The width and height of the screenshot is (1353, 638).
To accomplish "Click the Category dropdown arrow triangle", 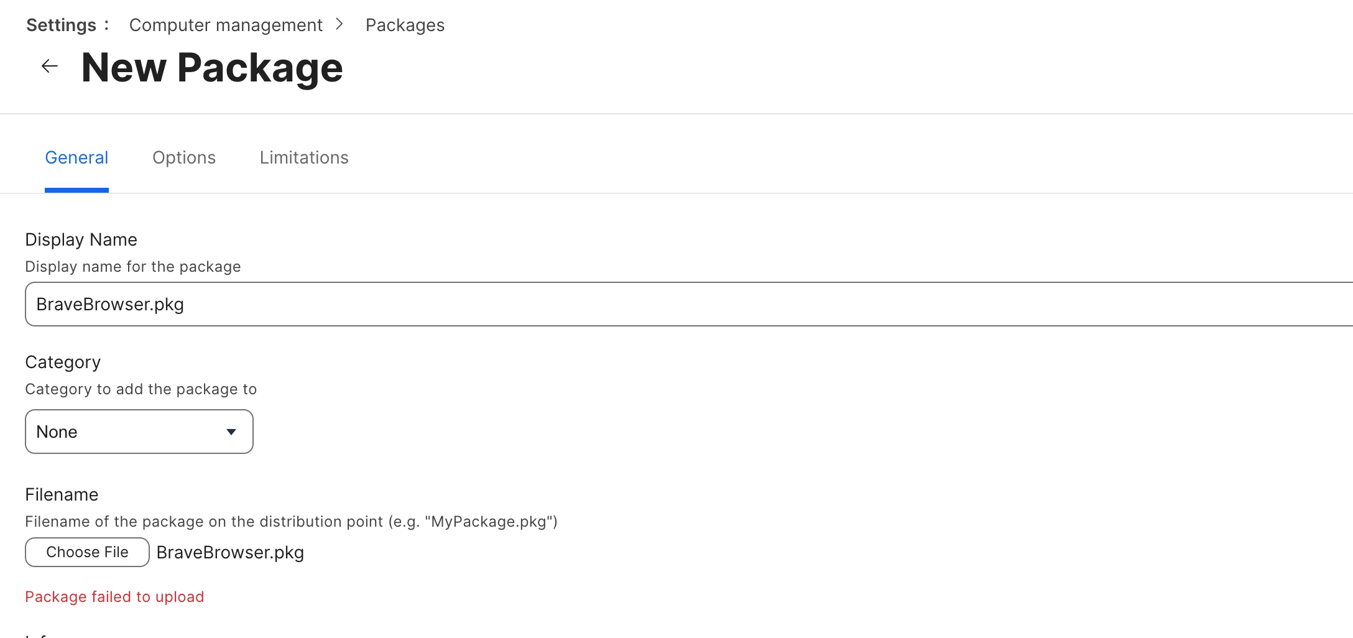I will point(231,432).
